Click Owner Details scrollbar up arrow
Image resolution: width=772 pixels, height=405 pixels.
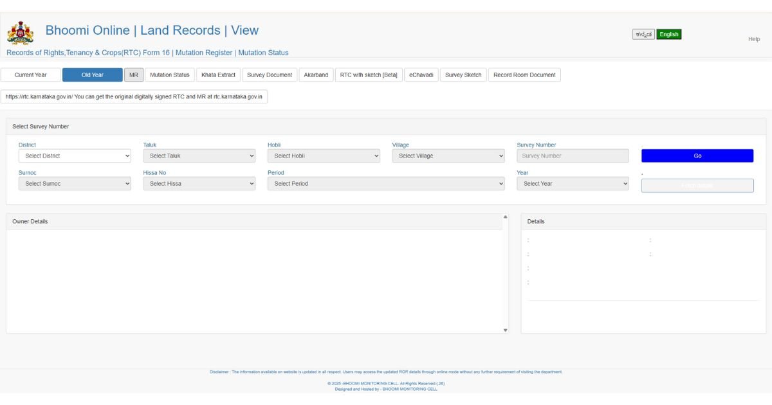pyautogui.click(x=505, y=217)
